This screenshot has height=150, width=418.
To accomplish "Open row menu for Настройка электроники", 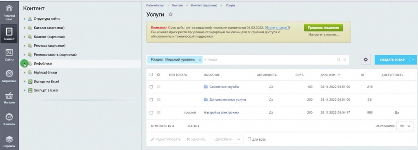I will click(159, 113).
